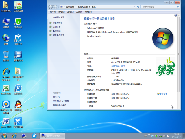Click the blue round bird icon on taskbar

34,136
